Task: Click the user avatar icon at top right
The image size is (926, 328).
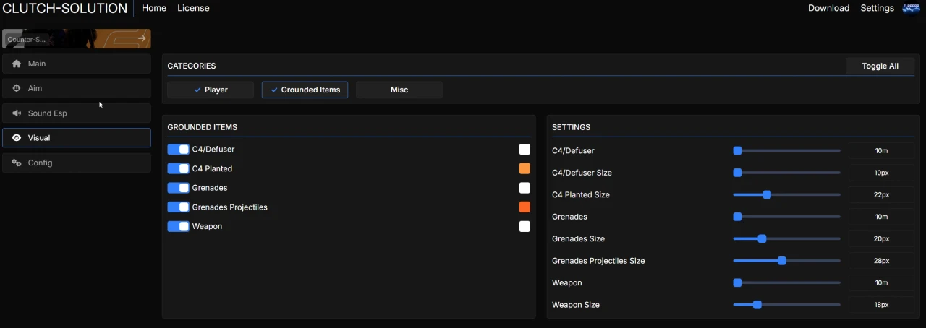Action: (911, 8)
